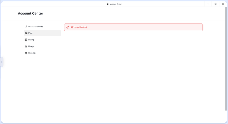This screenshot has height=124, width=228.
Task: Click the Billing receipt icon
Action: click(x=26, y=40)
